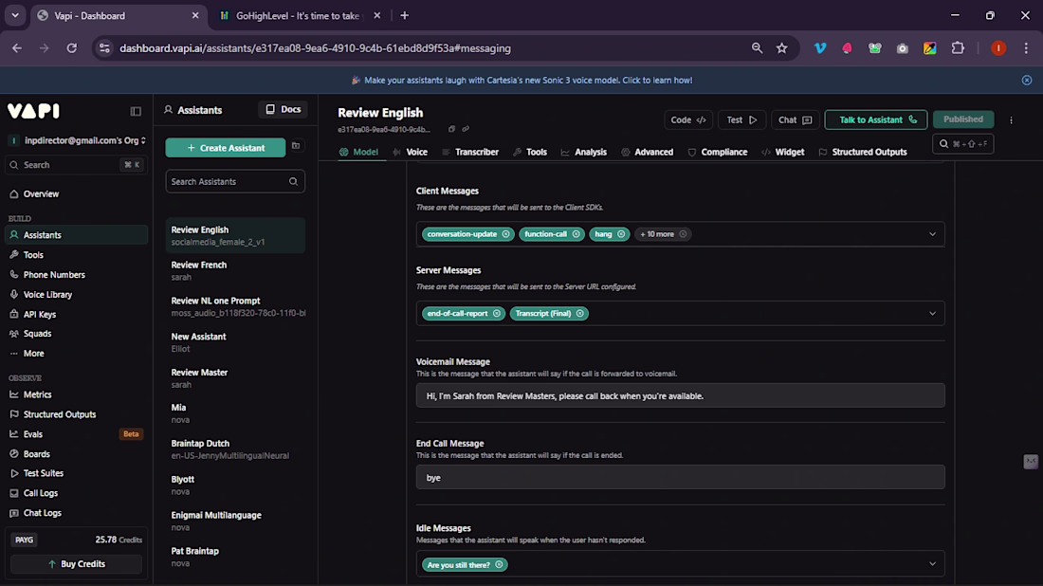Open the browser extensions puzzle icon
This screenshot has width=1043, height=586.
pos(958,48)
